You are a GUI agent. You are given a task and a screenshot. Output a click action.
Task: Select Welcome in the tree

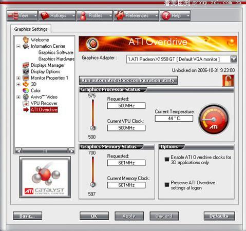click(40, 40)
